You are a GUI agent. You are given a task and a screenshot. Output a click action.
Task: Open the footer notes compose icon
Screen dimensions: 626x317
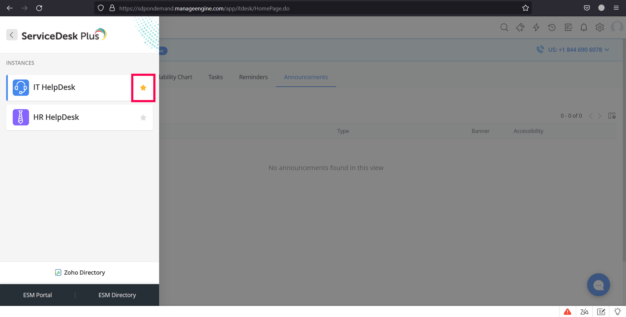[601, 312]
